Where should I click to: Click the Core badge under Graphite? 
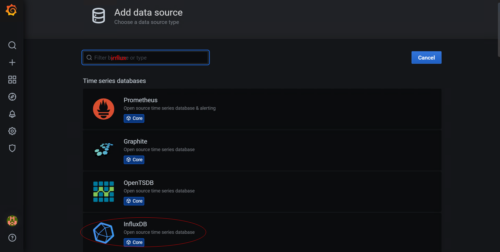point(134,160)
